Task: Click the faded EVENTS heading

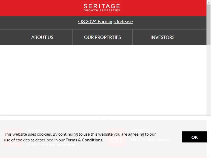Action: tap(140, 130)
